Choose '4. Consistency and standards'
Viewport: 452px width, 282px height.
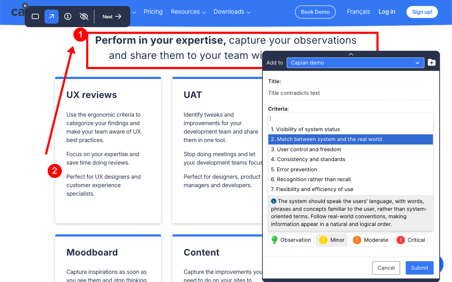351,159
